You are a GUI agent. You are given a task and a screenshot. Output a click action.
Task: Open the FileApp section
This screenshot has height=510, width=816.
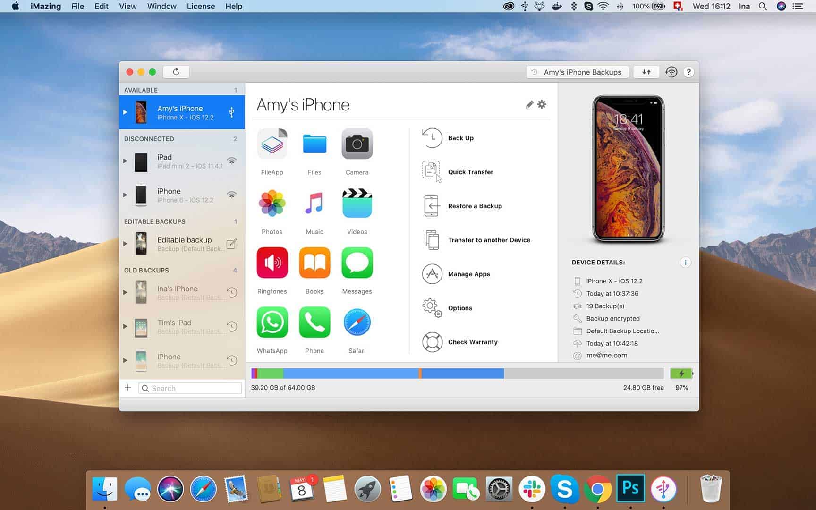pos(272,144)
